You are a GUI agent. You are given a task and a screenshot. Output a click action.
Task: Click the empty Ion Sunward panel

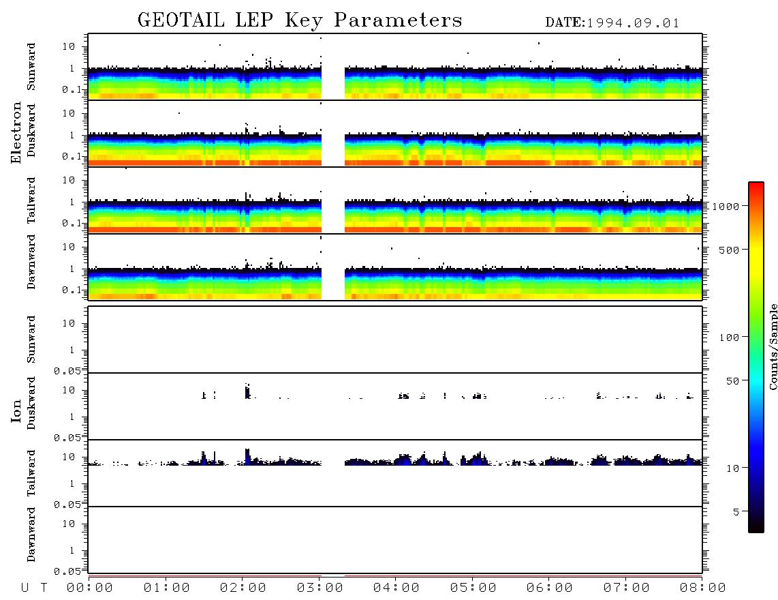[x=395, y=340]
